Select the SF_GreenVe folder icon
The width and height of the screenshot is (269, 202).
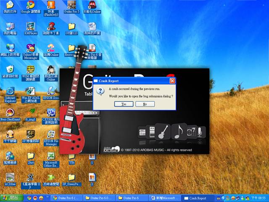tap(72, 180)
